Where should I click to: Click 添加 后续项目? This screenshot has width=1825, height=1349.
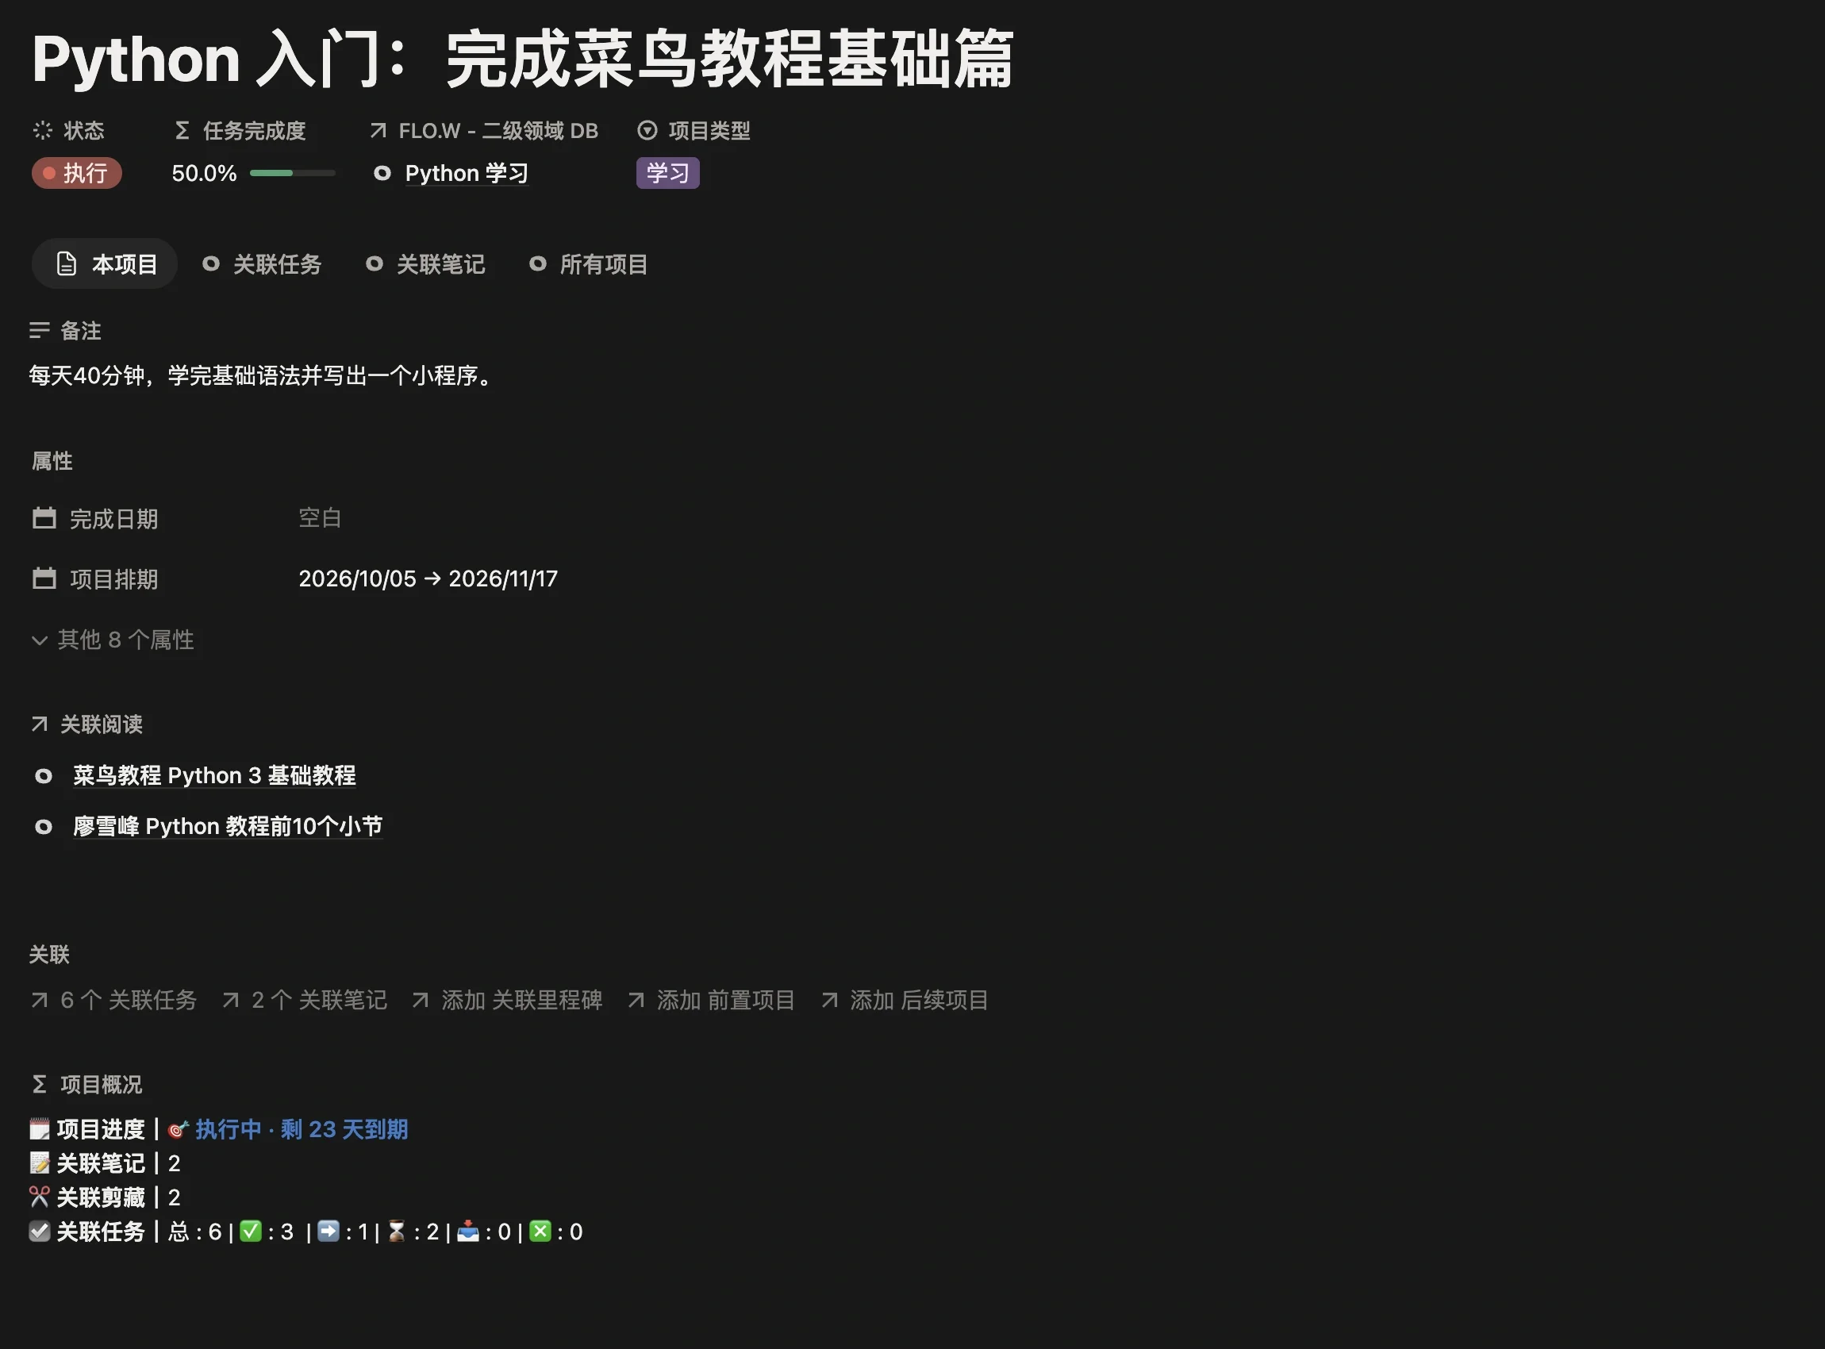[x=905, y=1000]
